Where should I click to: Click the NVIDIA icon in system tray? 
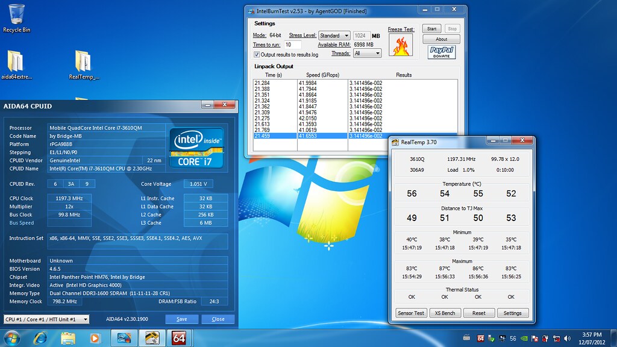[525, 338]
